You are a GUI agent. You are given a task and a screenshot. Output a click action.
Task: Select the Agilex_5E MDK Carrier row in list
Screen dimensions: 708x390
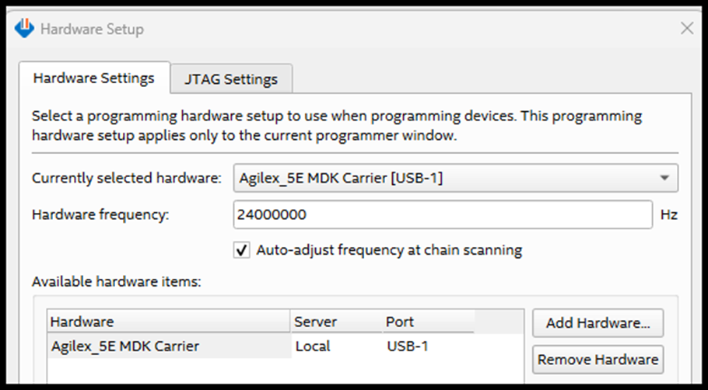125,346
